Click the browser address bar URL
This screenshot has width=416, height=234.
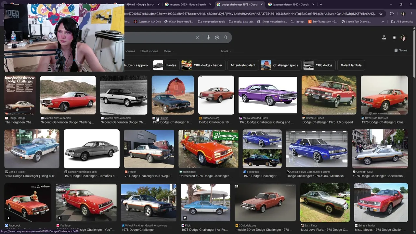click(250, 14)
